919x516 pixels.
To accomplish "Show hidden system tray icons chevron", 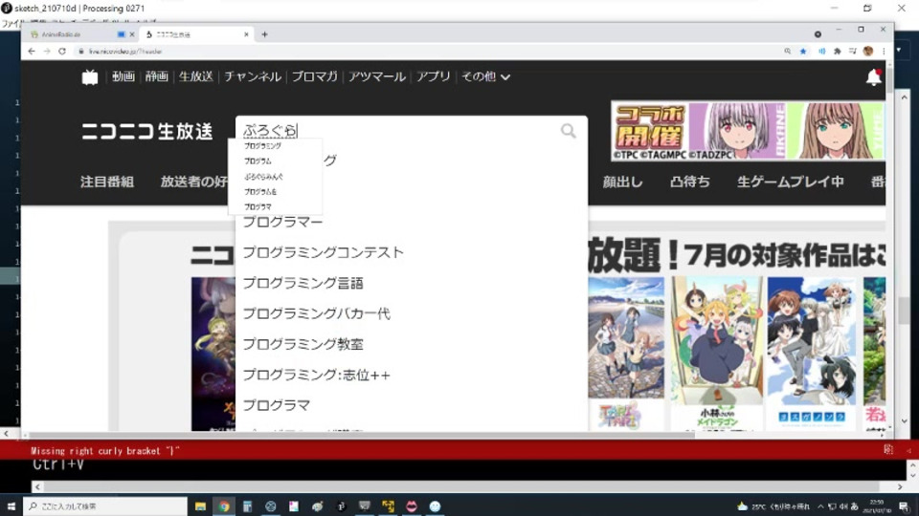I will 820,506.
